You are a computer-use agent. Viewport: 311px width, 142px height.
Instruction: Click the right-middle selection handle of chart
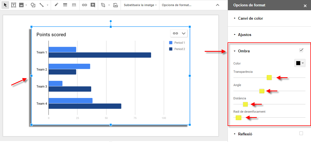coord(190,76)
